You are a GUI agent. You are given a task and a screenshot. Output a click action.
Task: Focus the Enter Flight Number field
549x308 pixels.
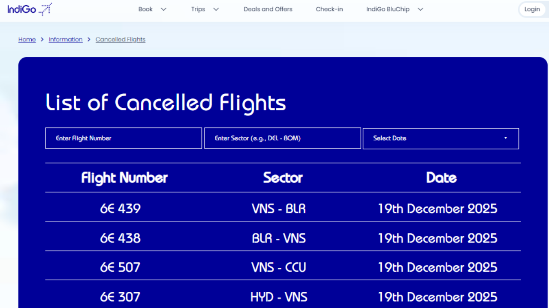[124, 138]
